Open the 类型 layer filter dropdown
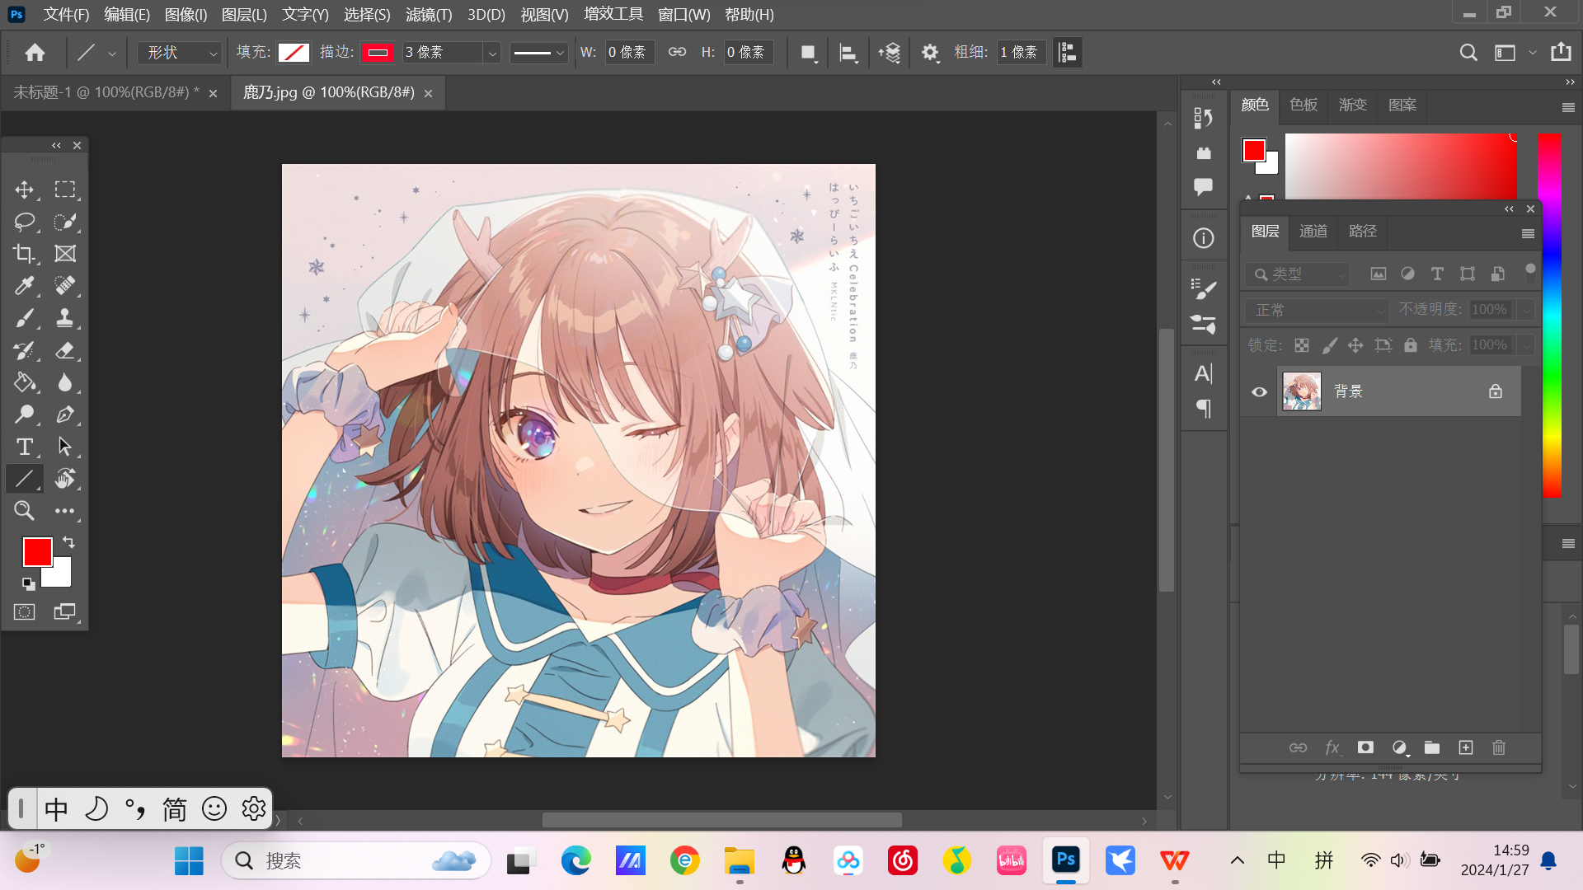This screenshot has height=890, width=1583. (x=1297, y=274)
